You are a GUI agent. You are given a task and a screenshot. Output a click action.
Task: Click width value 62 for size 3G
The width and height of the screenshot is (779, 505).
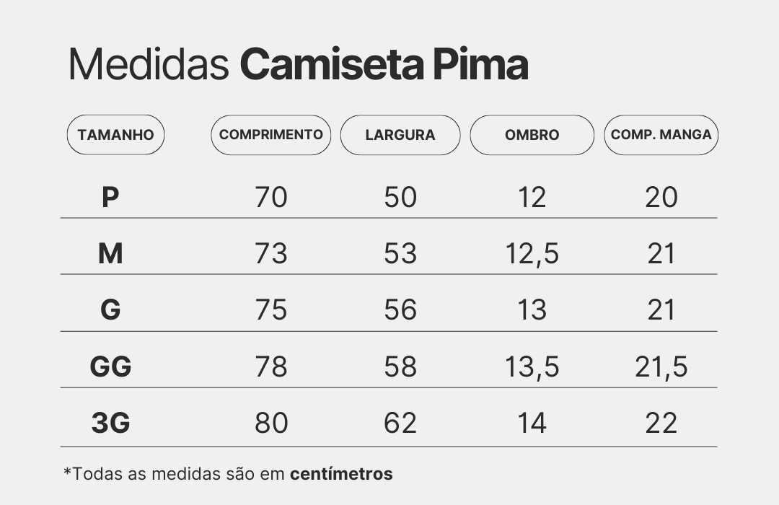(400, 423)
